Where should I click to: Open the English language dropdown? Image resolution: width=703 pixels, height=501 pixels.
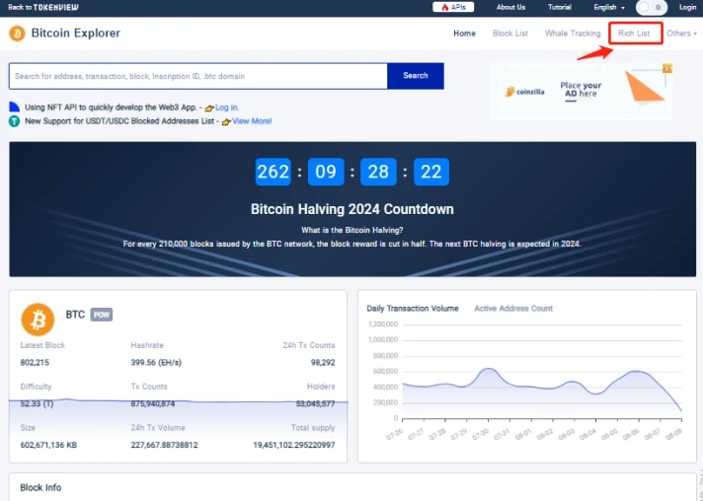click(x=609, y=7)
